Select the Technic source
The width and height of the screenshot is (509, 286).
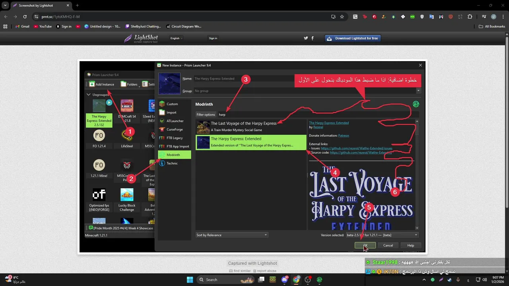(x=174, y=163)
